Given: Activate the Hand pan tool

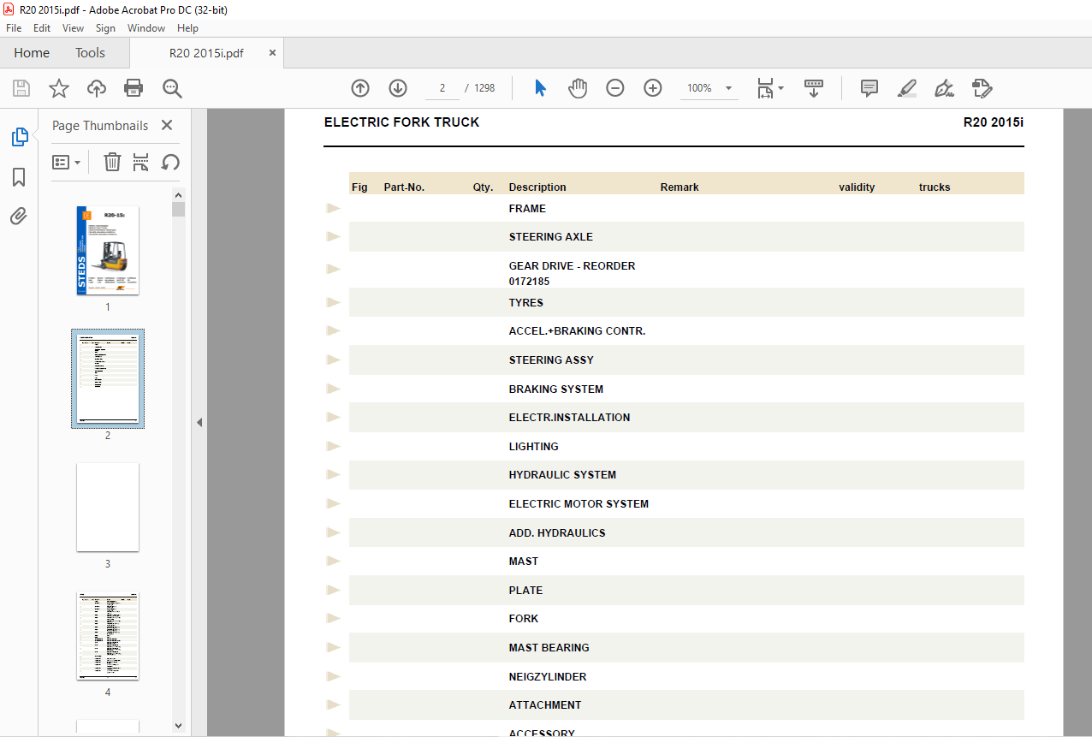Looking at the screenshot, I should pyautogui.click(x=578, y=88).
